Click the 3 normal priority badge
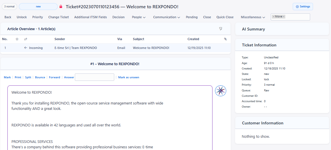Image resolution: width=331 pixels, height=150 pixels. (9, 7)
